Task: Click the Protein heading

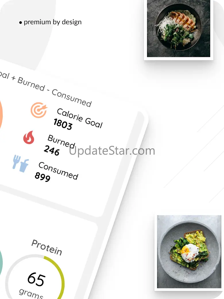Action: tap(47, 247)
